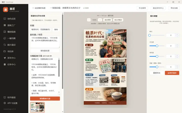Viewport: 182px width, 113px height.
Task: Click the left panel vertical scrollbar
Action: (x=63, y=51)
